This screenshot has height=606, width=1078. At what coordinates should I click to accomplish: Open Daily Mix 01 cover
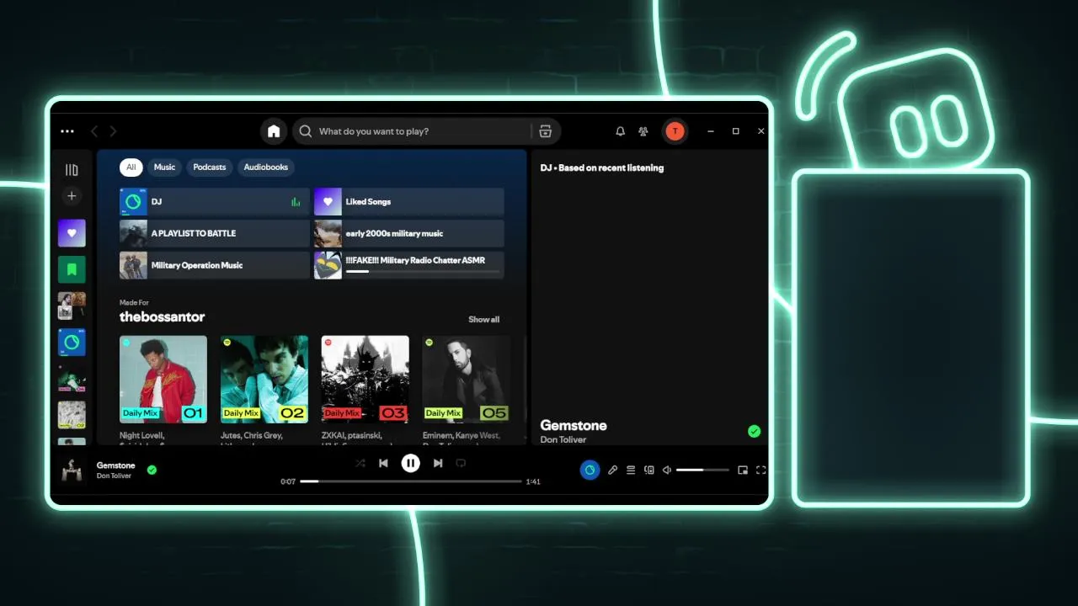163,380
